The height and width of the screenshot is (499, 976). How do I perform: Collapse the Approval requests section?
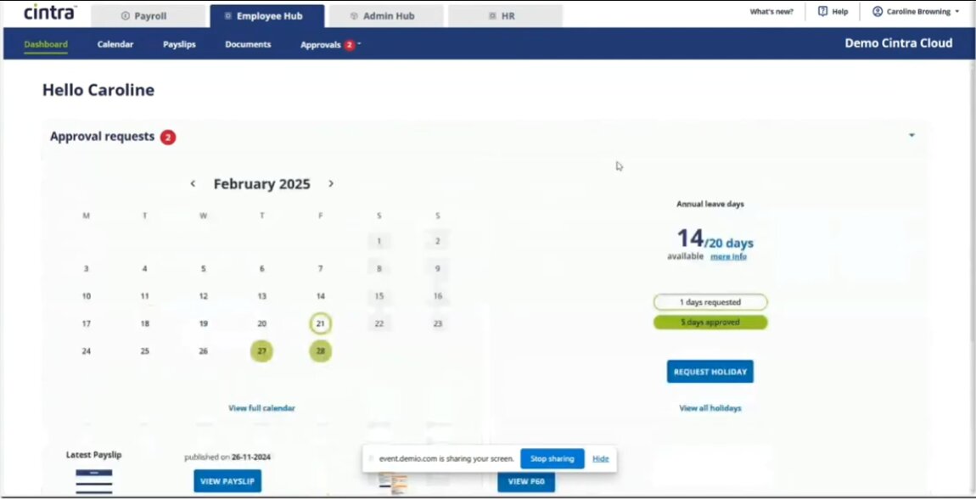click(x=911, y=136)
